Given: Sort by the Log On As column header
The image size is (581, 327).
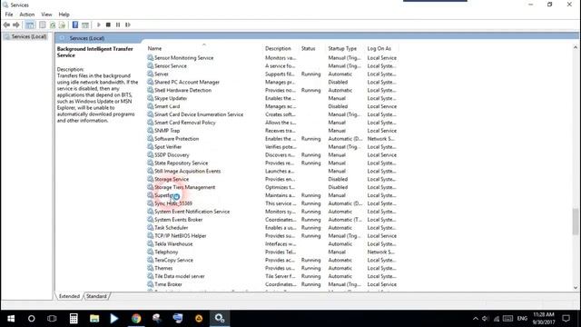Looking at the screenshot, I should pyautogui.click(x=379, y=48).
